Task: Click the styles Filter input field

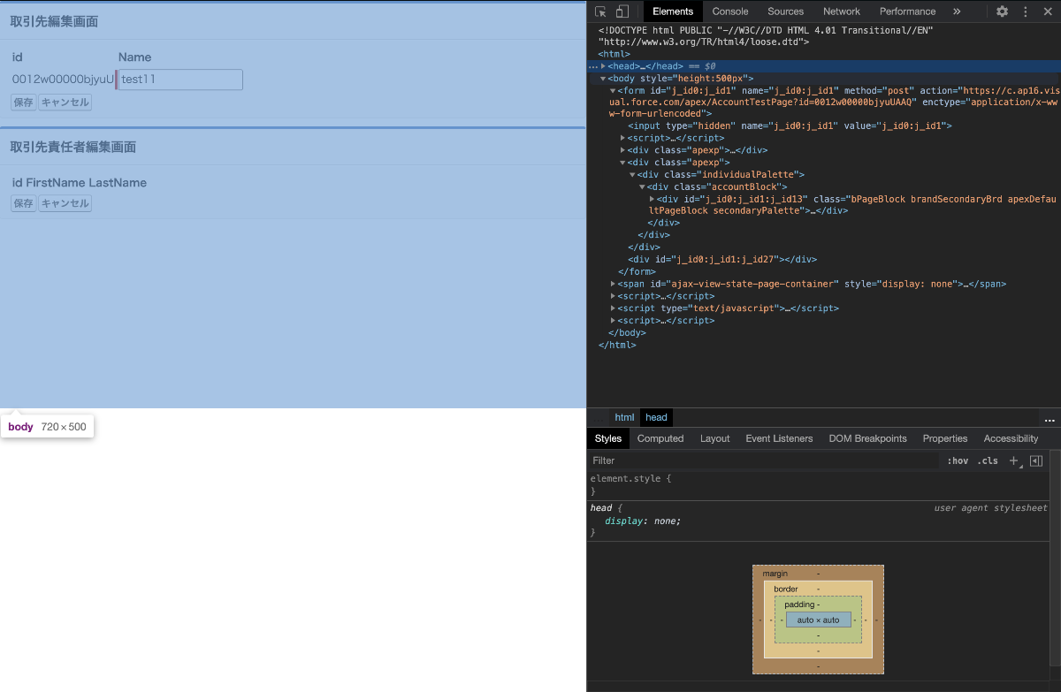Action: [x=763, y=460]
